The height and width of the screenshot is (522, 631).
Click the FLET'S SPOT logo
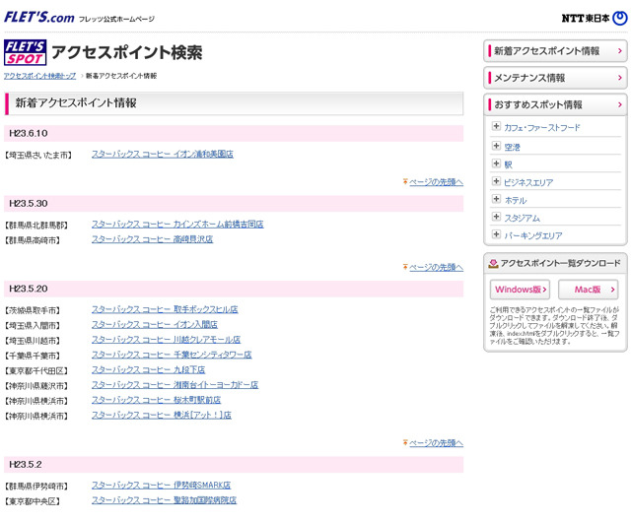(x=25, y=52)
